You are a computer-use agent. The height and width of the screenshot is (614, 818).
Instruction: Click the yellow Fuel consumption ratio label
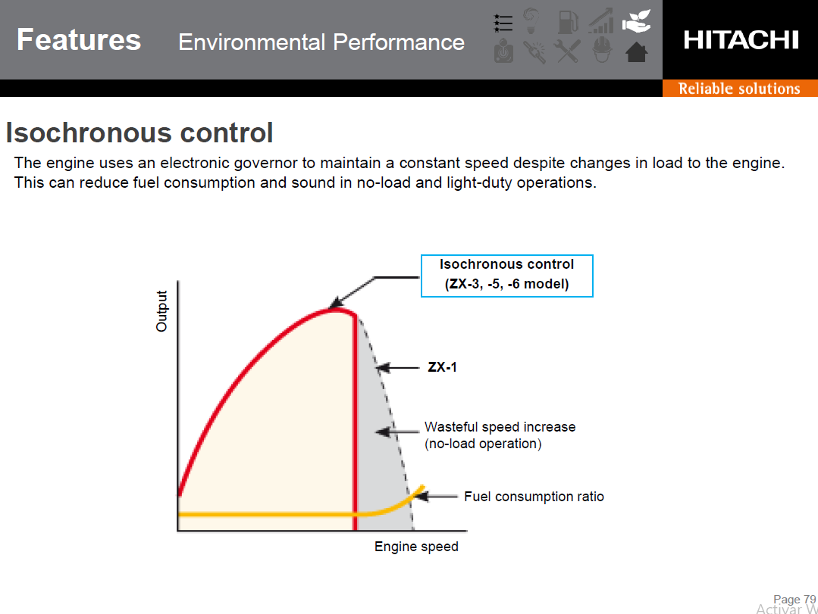coord(534,497)
